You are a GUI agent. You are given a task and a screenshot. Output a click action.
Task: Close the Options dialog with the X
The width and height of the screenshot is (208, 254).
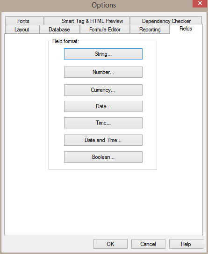200,3
